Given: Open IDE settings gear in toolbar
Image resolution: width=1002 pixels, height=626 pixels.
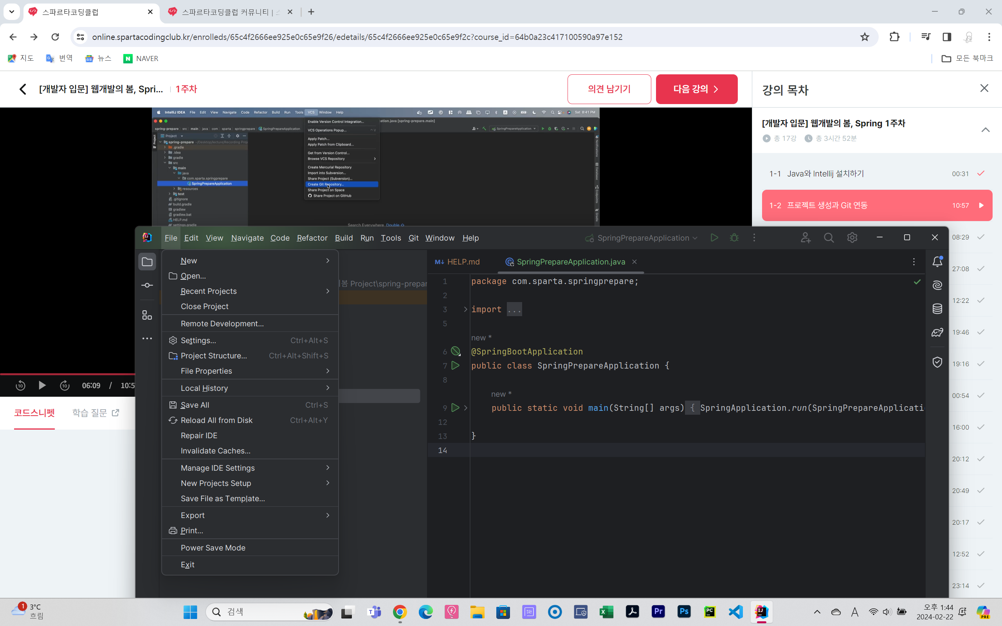Looking at the screenshot, I should (852, 237).
